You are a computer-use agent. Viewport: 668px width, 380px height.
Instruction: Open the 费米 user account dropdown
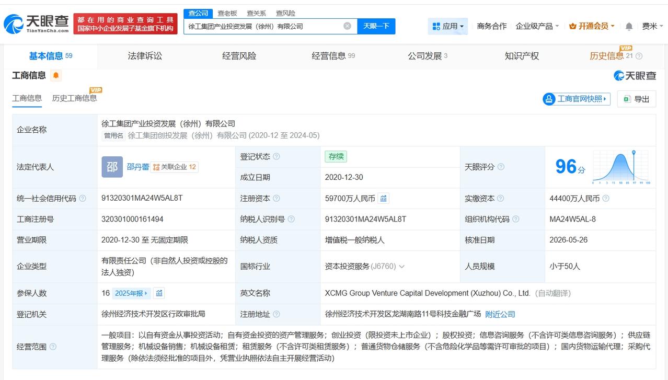point(652,26)
